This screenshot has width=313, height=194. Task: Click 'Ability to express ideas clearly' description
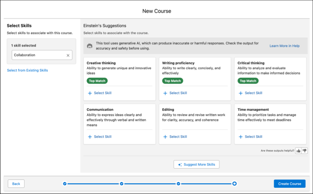pyautogui.click(x=116, y=120)
